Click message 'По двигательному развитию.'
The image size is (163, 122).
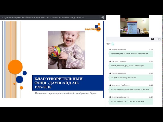pos(131,78)
